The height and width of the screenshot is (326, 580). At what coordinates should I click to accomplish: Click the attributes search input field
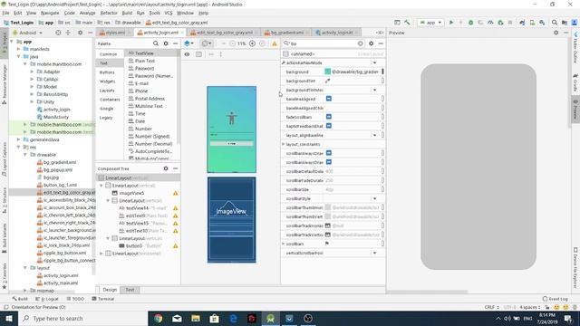point(324,43)
